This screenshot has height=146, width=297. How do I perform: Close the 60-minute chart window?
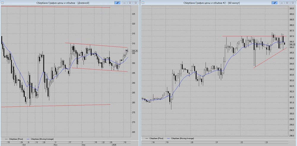click(x=293, y=3)
